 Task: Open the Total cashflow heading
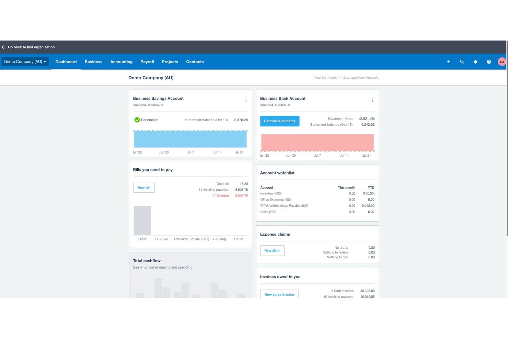click(x=147, y=261)
